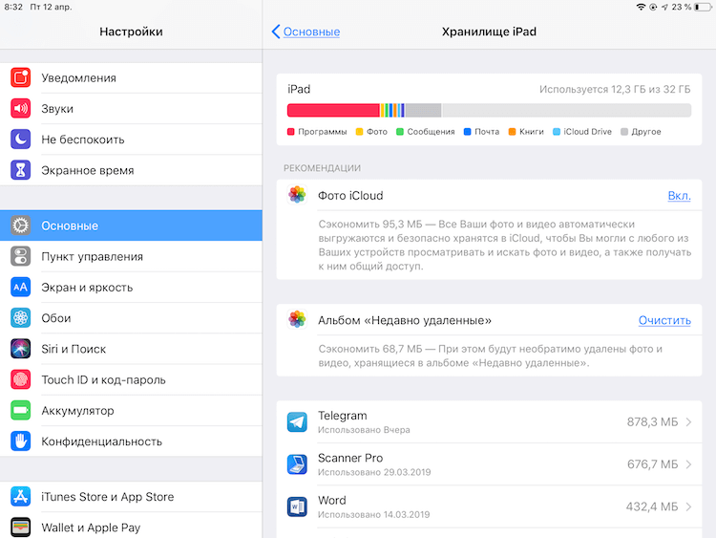Viewport: 716px width, 538px height.
Task: Tap the Пункт управления toggles icon
Action: coord(21,256)
